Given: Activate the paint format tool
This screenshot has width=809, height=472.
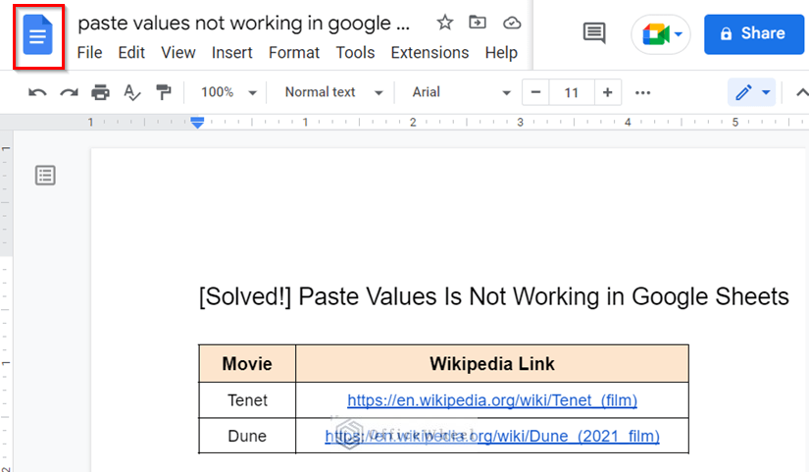Looking at the screenshot, I should tap(163, 92).
